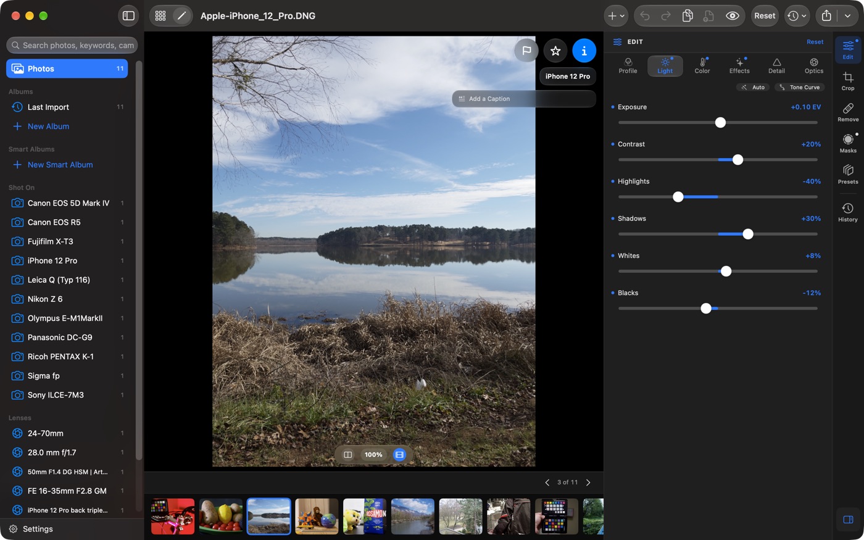
Task: Open the Presets panel
Action: coord(848,175)
